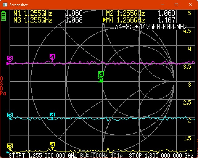Viewport: 198px width, 158px height.
Task: Maximize the Screenshot window
Action: tap(176, 5)
